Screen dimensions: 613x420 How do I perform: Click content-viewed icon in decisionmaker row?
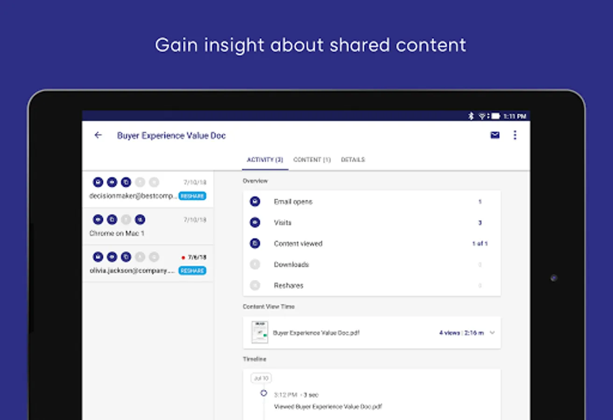click(x=126, y=182)
